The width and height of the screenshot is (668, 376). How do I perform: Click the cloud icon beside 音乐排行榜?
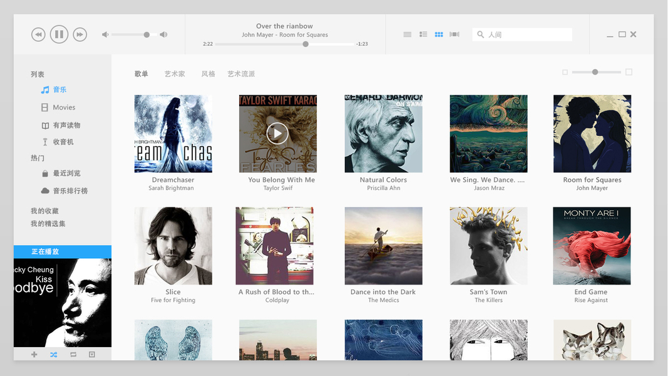(x=44, y=191)
